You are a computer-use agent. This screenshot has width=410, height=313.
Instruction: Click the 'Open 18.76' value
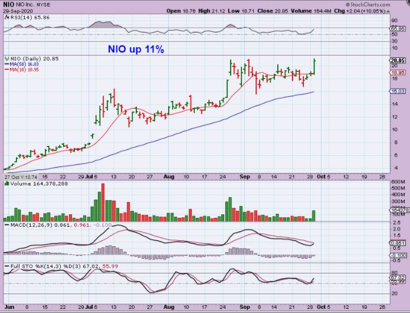pyautogui.click(x=181, y=11)
